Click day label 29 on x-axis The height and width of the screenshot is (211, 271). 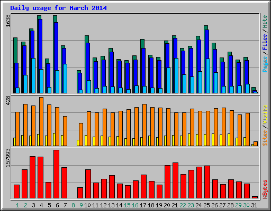click(238, 205)
